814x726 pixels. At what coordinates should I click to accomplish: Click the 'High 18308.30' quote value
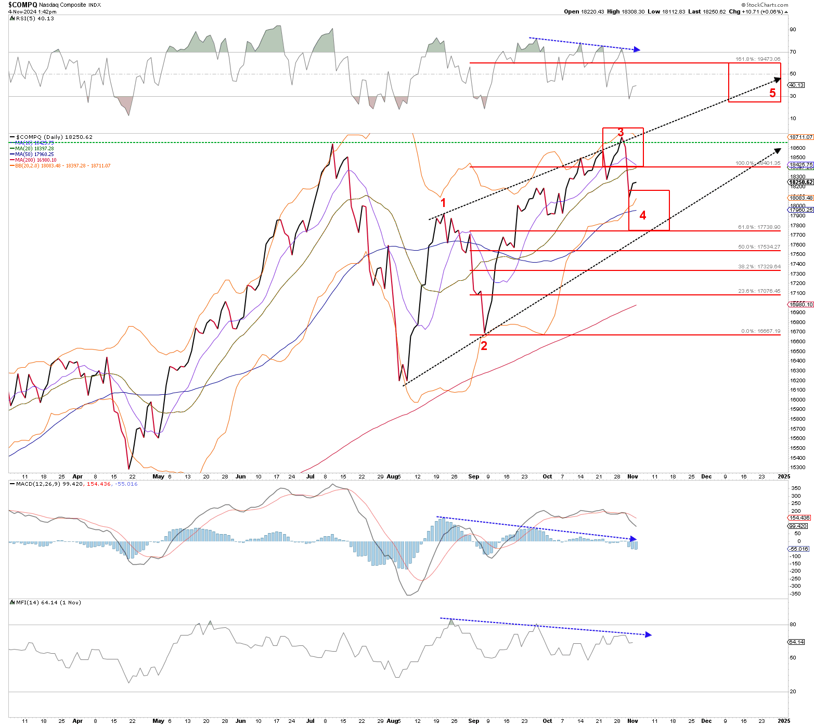625,11
